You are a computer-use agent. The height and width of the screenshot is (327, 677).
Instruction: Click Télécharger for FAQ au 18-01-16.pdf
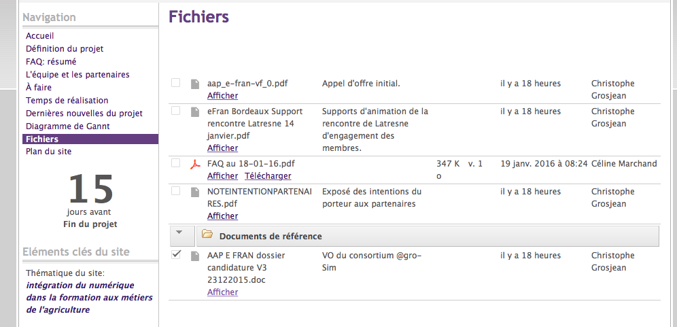268,176
